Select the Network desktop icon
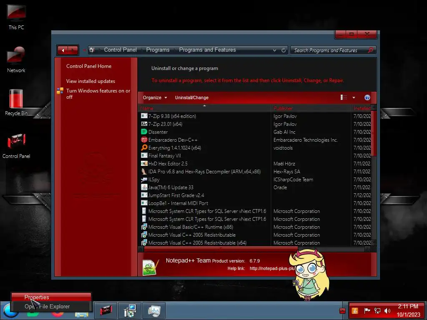The image size is (427, 320). (x=16, y=60)
